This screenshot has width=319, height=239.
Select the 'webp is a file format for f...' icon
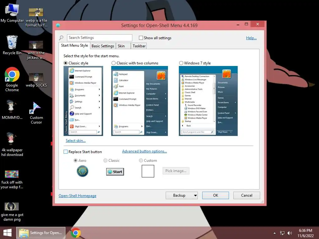pos(36,18)
